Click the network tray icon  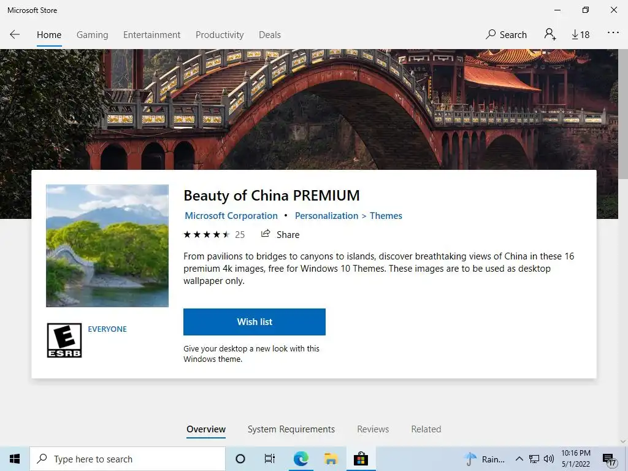point(534,459)
